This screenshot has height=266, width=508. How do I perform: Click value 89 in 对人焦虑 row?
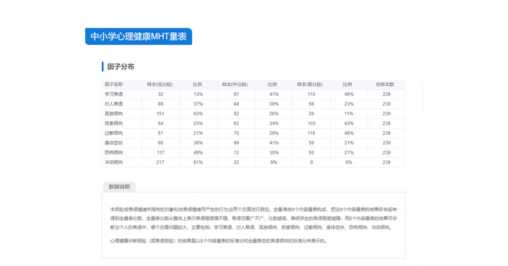pyautogui.click(x=161, y=104)
